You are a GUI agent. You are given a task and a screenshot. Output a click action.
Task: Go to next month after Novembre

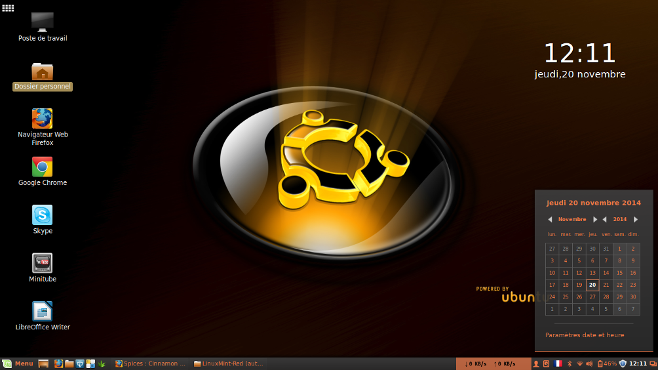coord(594,219)
